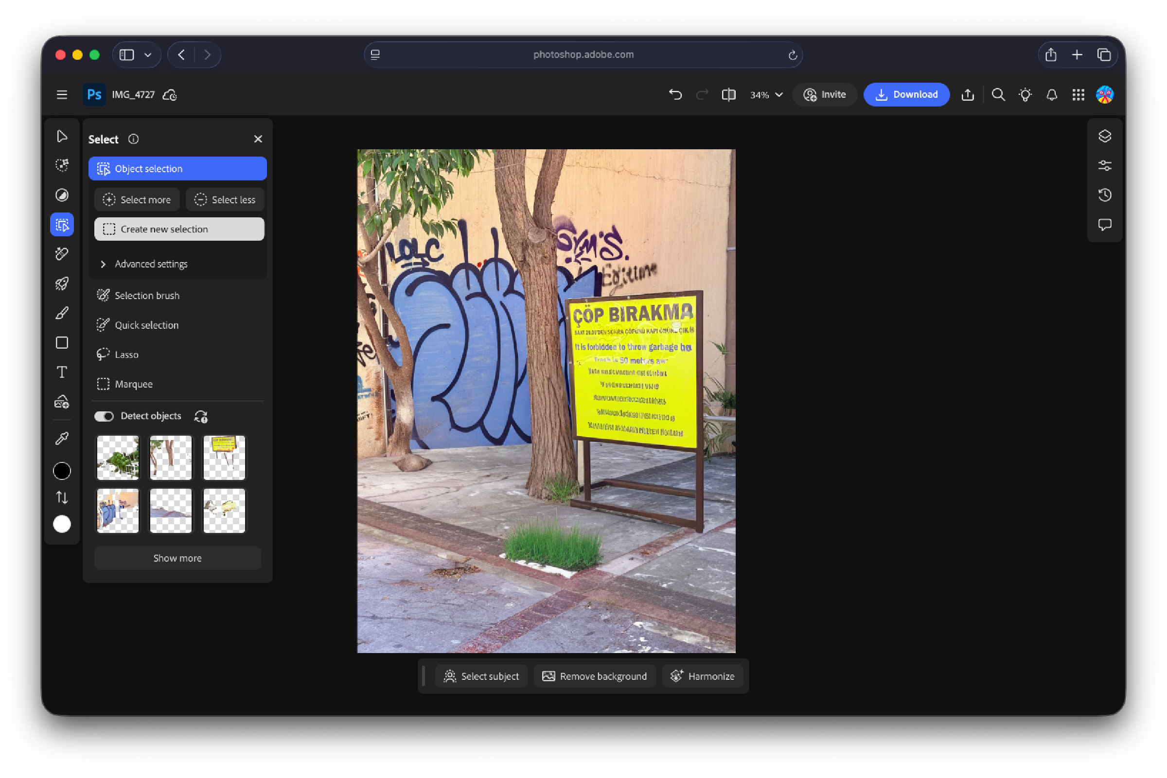Open the Version history panel
Viewport: 1167px width, 778px height.
(1105, 195)
